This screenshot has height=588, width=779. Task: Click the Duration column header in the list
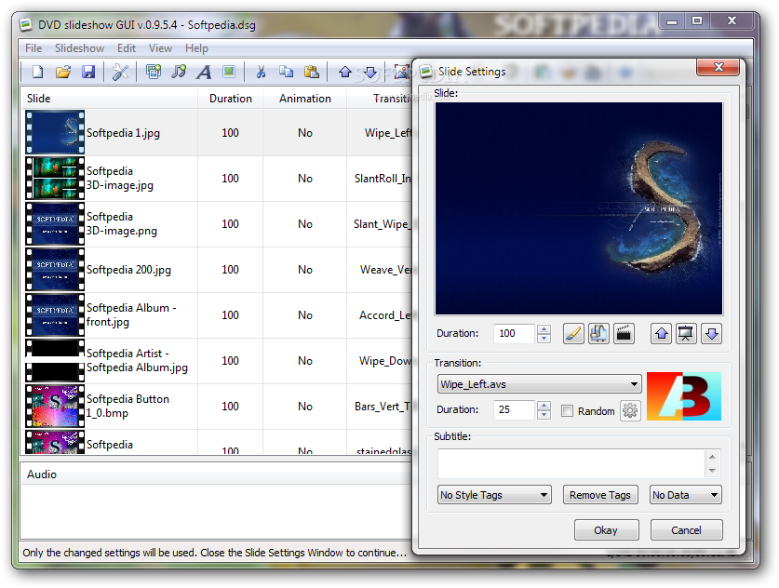click(231, 99)
